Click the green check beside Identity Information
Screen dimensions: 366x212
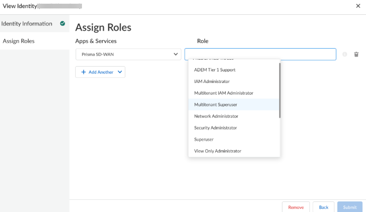[63, 24]
